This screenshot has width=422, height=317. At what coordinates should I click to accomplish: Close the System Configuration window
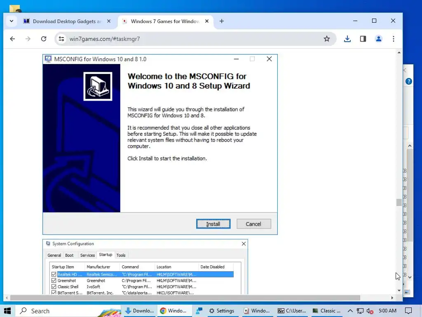[x=244, y=244]
